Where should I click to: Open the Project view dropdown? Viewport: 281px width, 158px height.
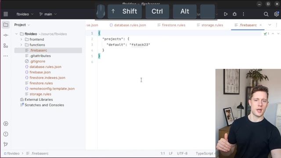22,25
